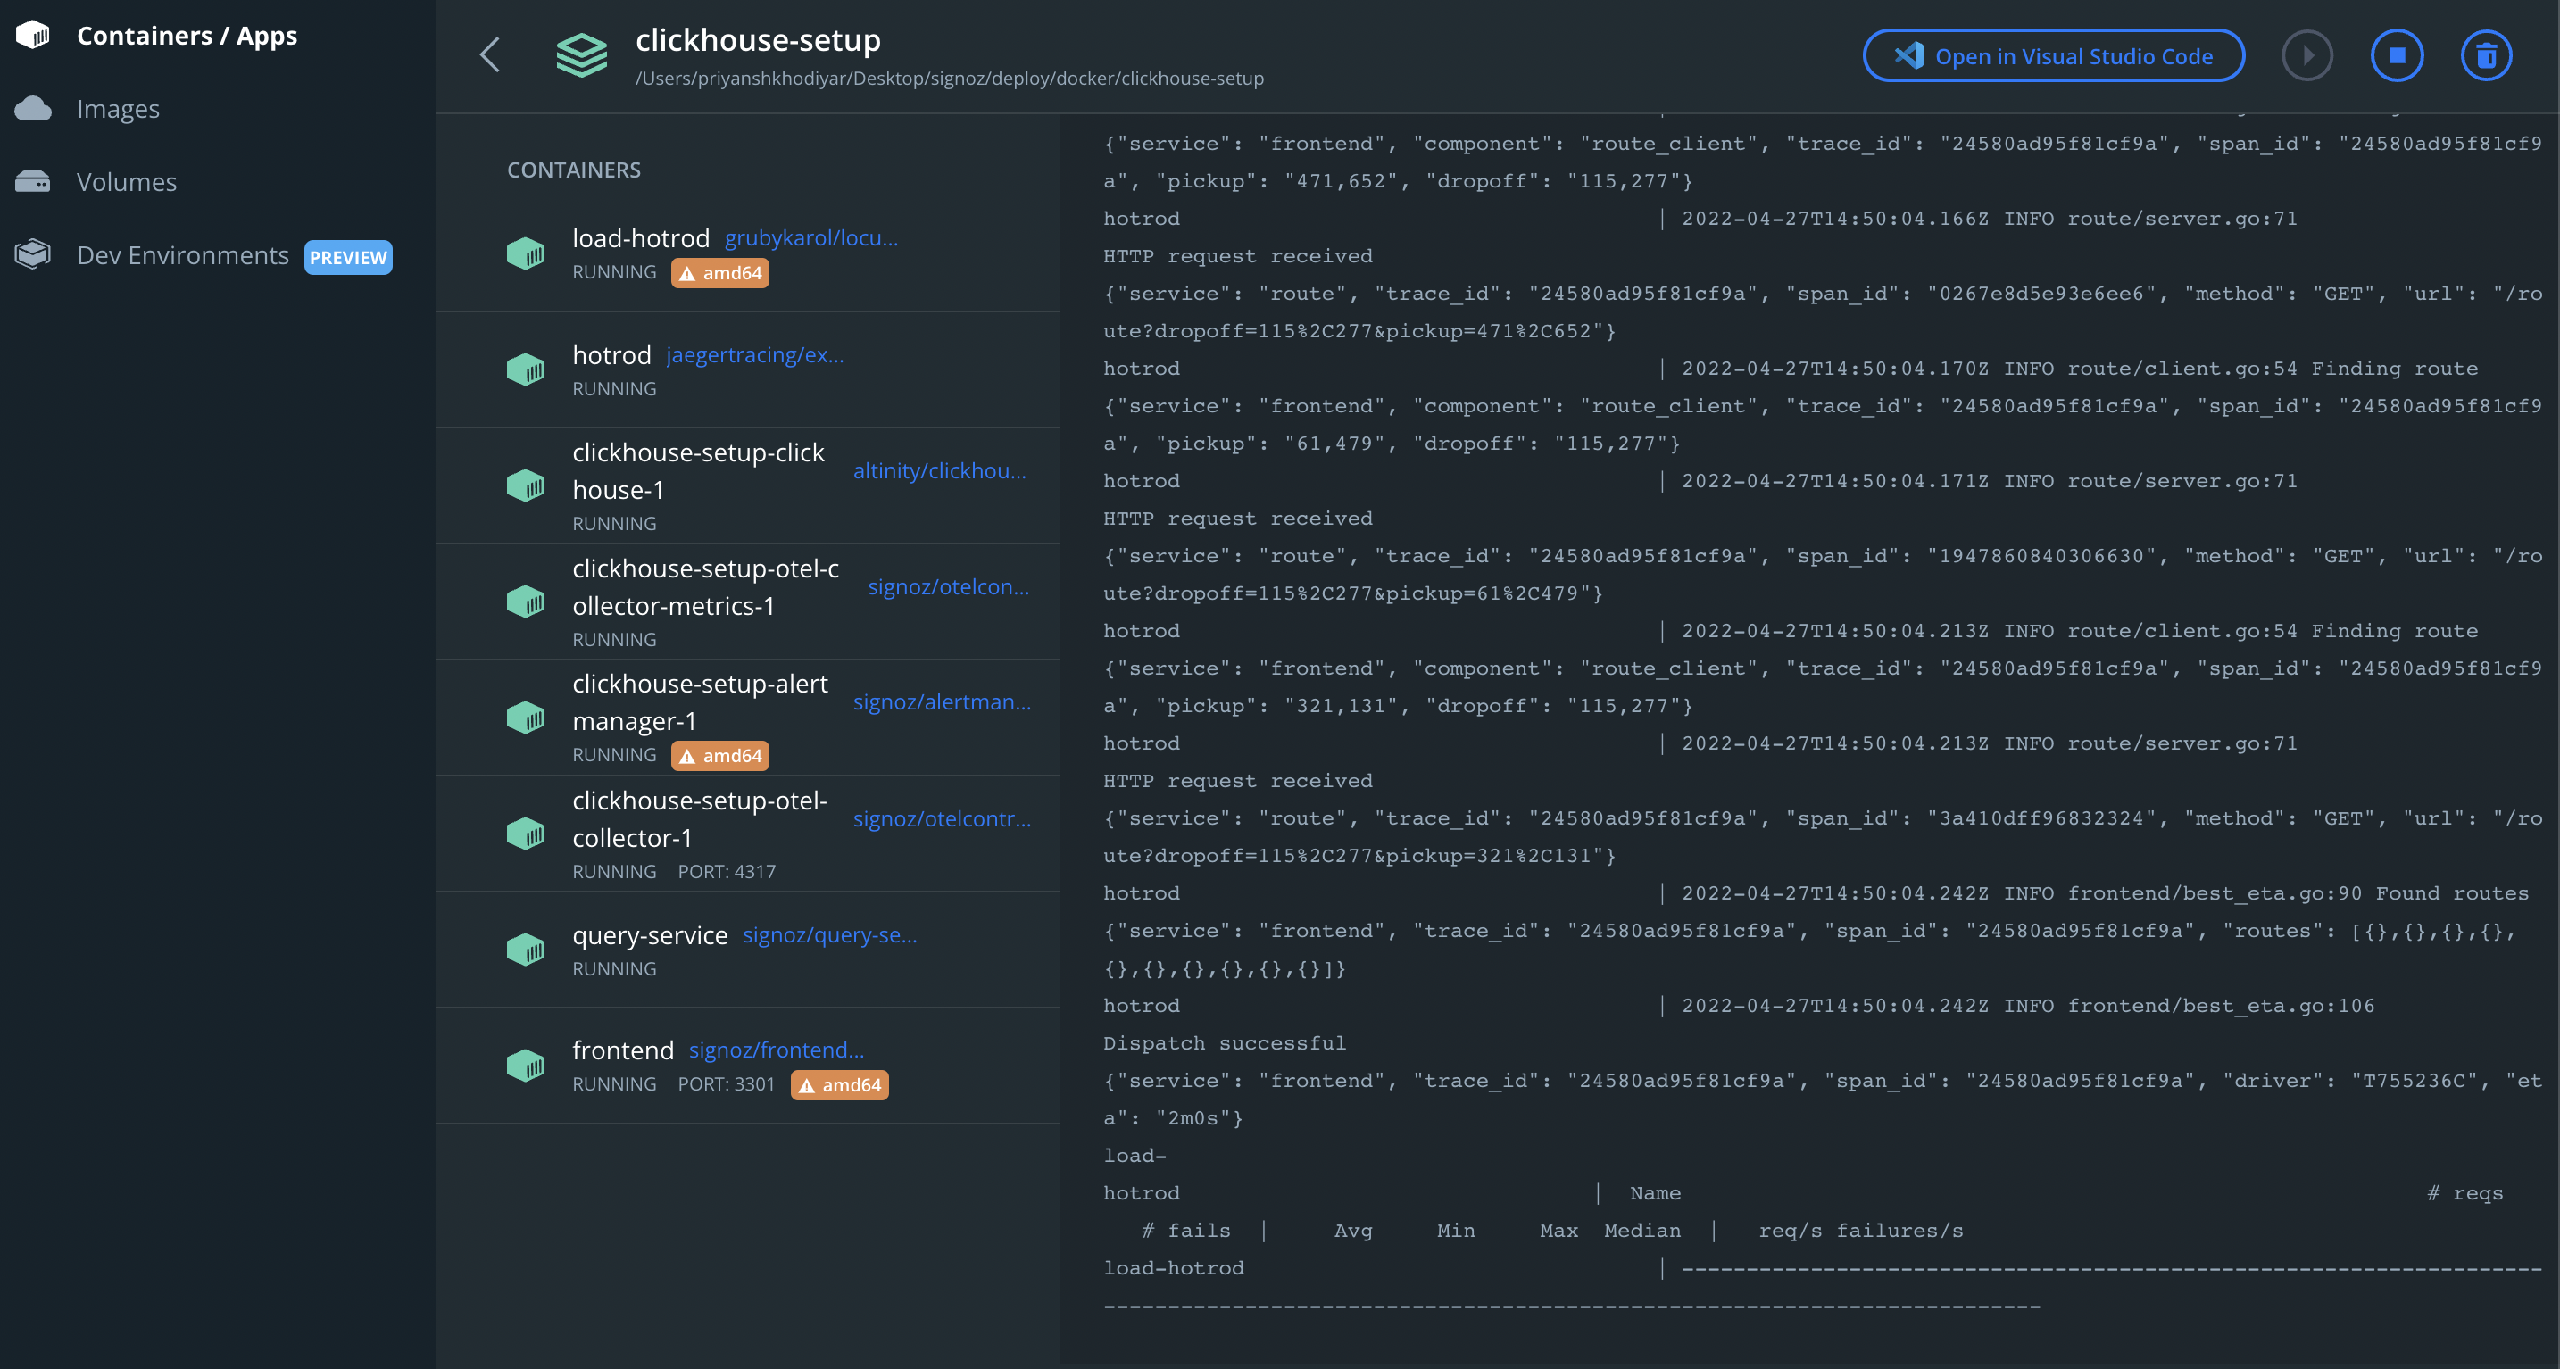Open the signoz/frontend image link
2560x1369 pixels.
pyautogui.click(x=777, y=1050)
